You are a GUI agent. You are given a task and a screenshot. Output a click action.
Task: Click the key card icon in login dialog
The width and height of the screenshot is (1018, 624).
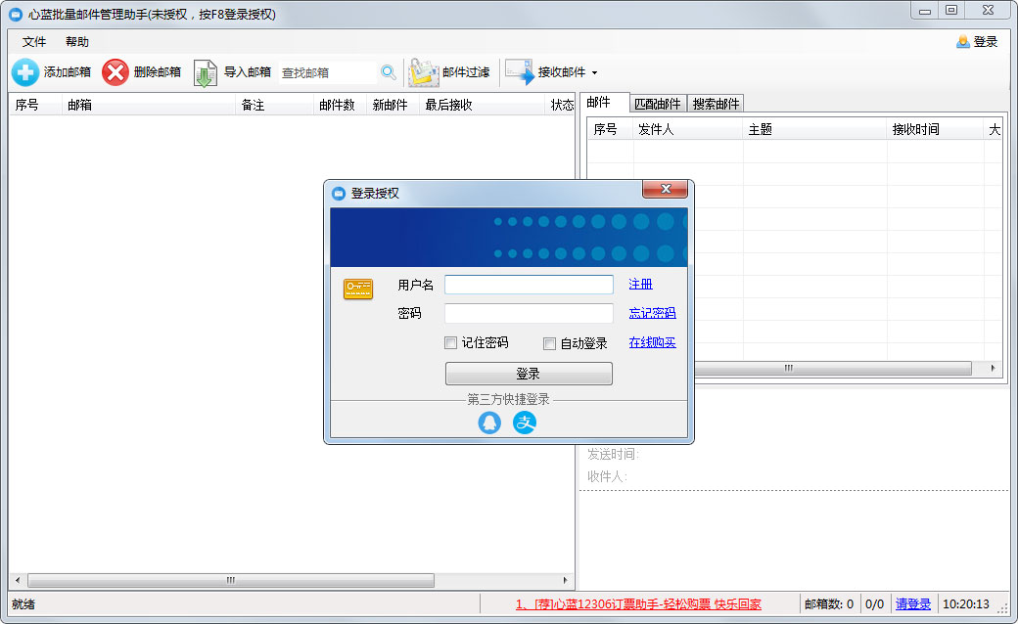357,289
